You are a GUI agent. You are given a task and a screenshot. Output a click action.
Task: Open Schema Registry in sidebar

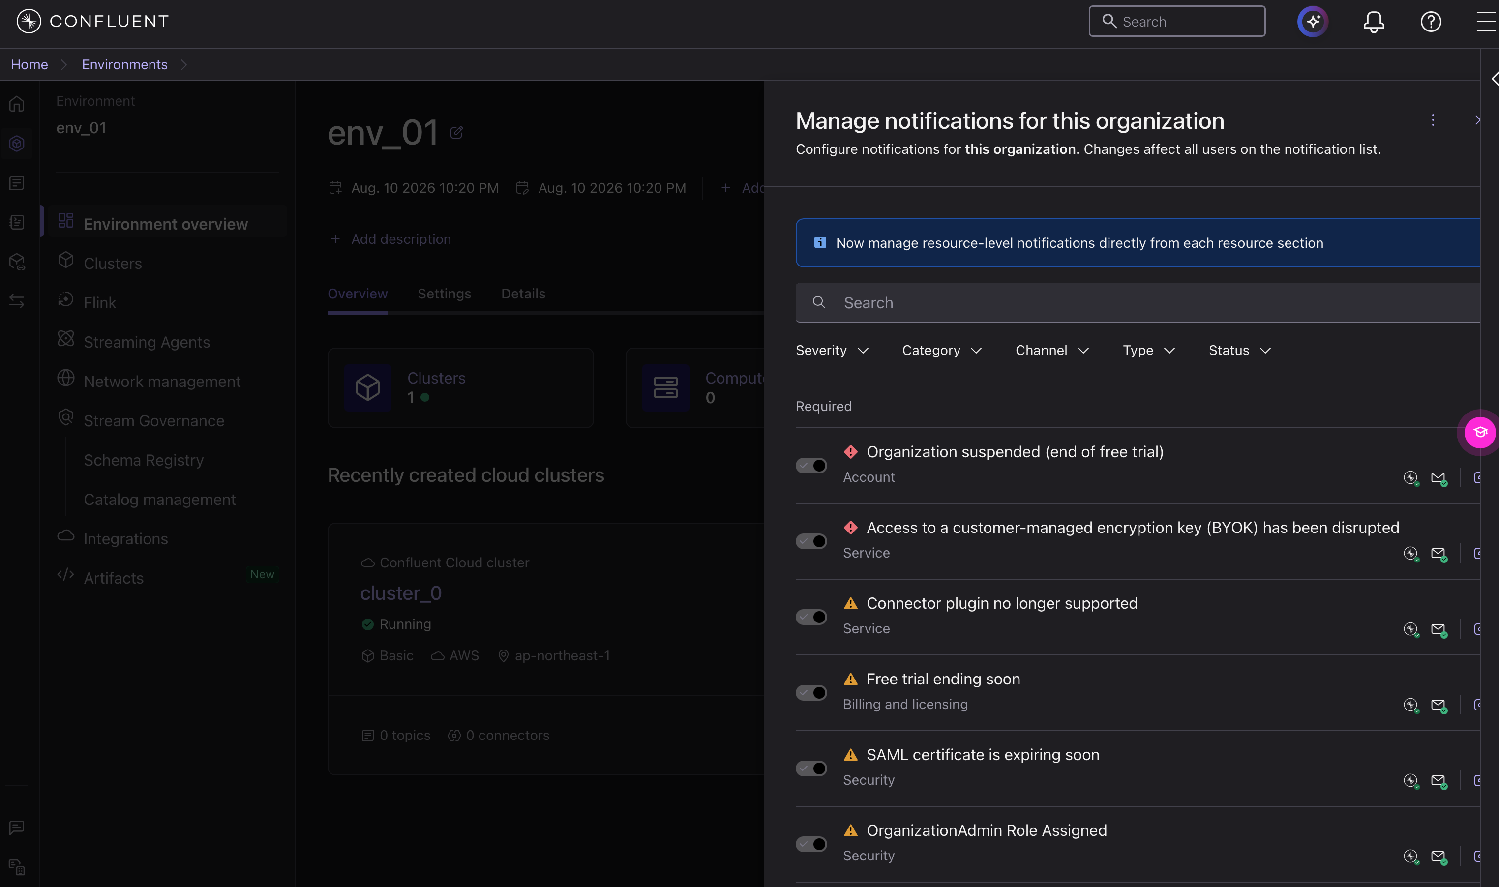144,460
